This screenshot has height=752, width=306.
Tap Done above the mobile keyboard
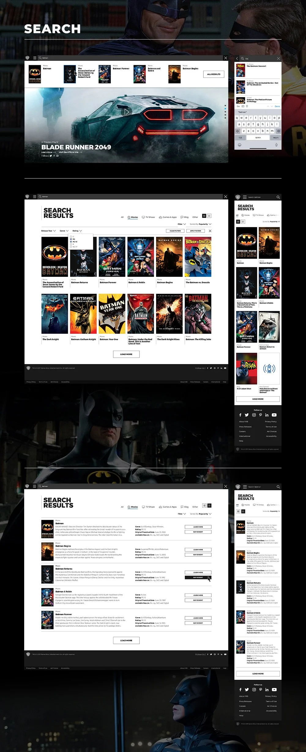tap(277, 106)
